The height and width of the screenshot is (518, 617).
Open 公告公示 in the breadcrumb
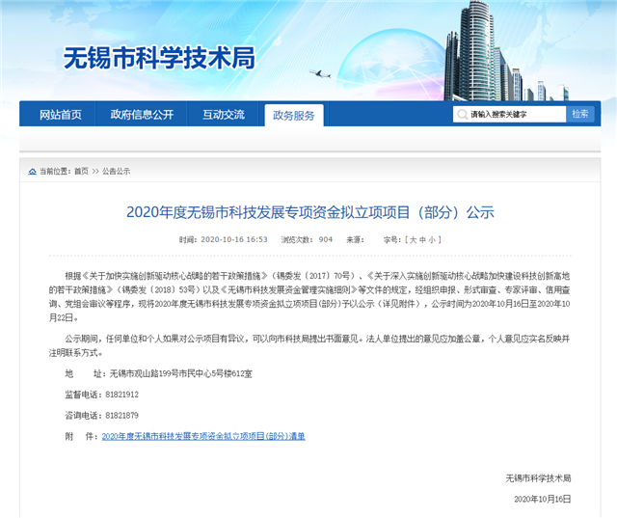tap(117, 171)
